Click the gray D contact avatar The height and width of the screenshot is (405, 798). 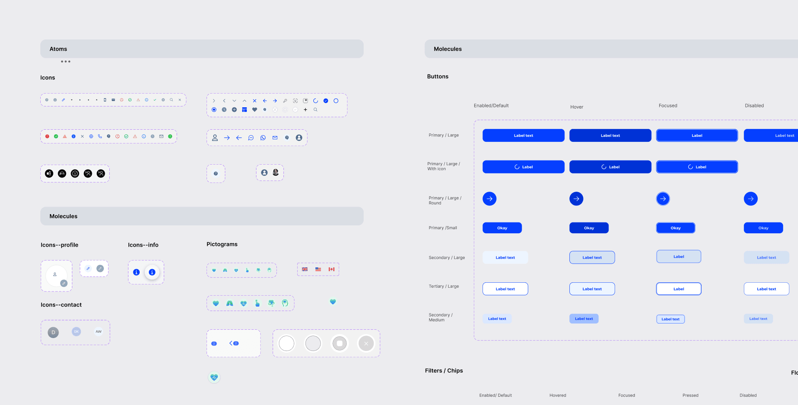(x=53, y=332)
